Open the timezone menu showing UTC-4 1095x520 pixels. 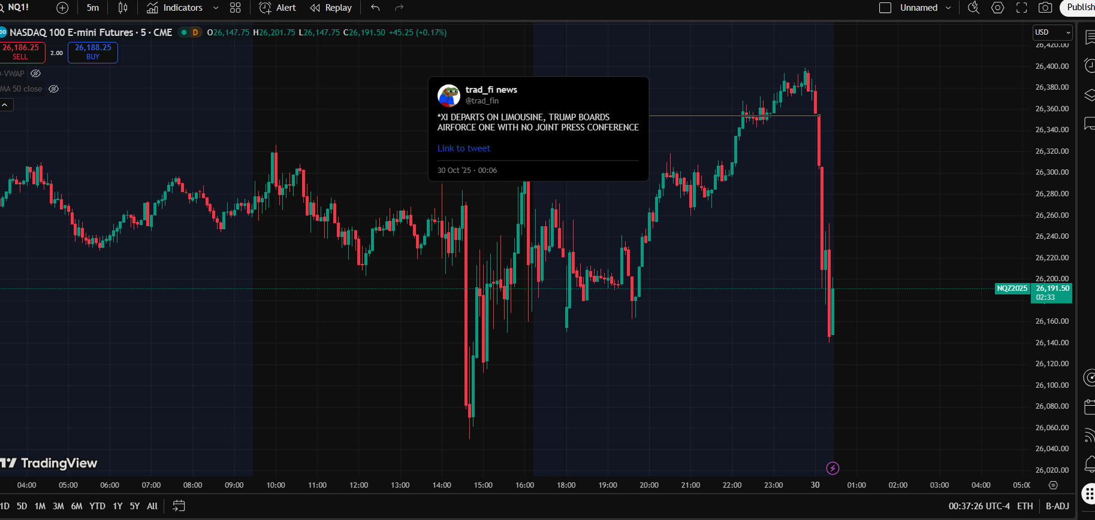[x=979, y=506]
